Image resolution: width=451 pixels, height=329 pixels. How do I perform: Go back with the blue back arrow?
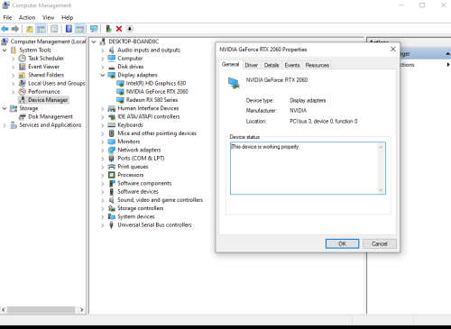click(x=5, y=29)
